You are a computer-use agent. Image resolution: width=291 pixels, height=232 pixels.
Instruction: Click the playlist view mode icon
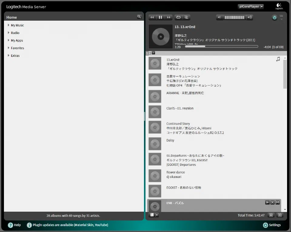pyautogui.click(x=152, y=215)
